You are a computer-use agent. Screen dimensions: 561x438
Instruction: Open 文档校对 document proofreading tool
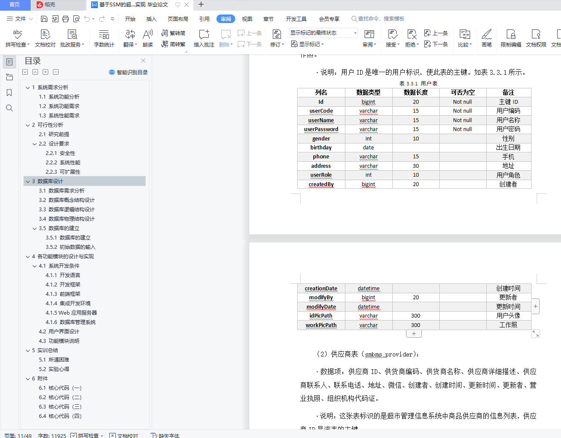(x=45, y=38)
